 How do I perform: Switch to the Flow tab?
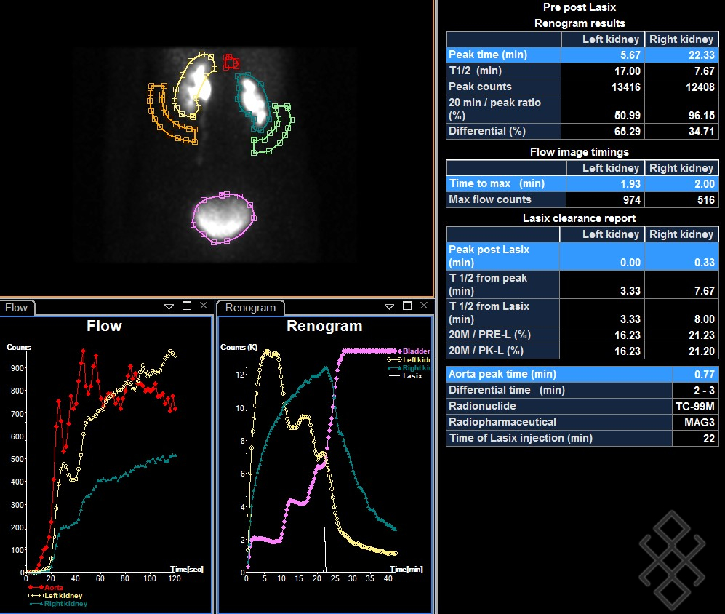[x=17, y=308]
